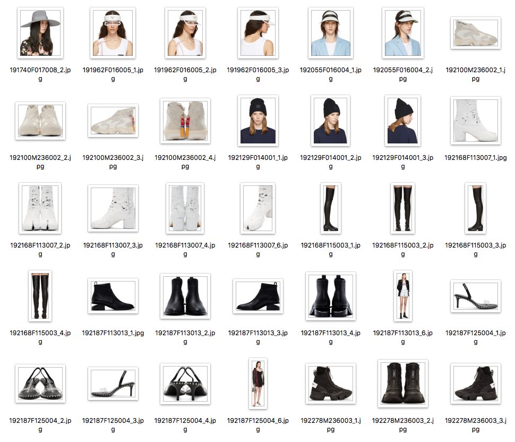This screenshot has width=515, height=442.
Task: Click filename 192278M236003_1.jpg
Action: 330,424
